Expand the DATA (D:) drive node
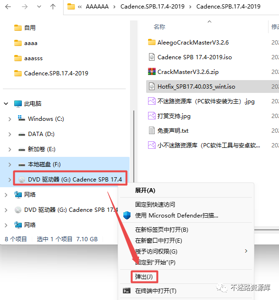The height and width of the screenshot is (300, 279). 10,134
